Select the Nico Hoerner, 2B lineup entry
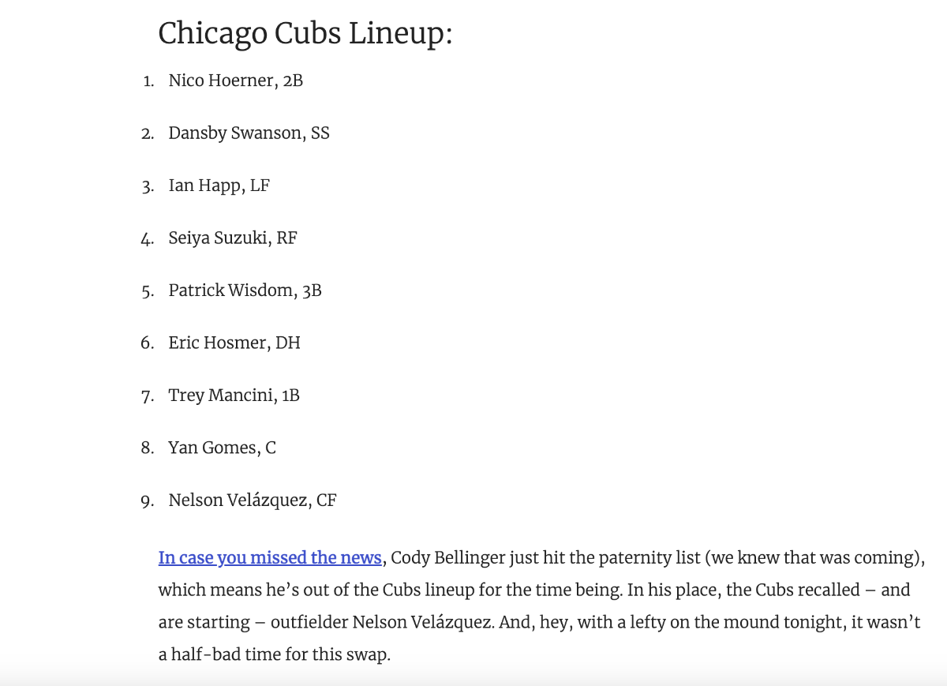Image resolution: width=947 pixels, height=686 pixels. pyautogui.click(x=235, y=81)
